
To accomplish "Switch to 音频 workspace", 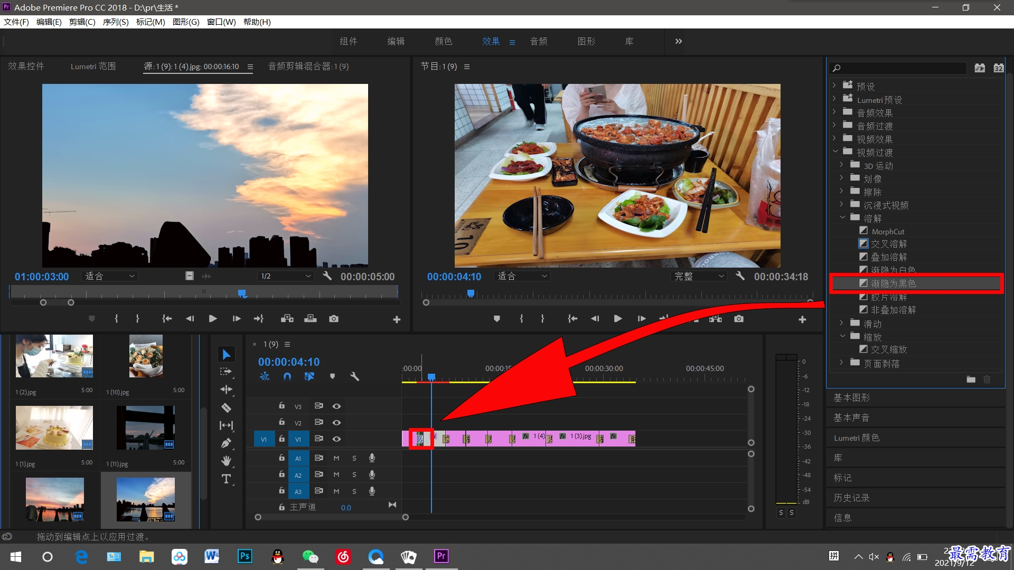I will coord(539,41).
